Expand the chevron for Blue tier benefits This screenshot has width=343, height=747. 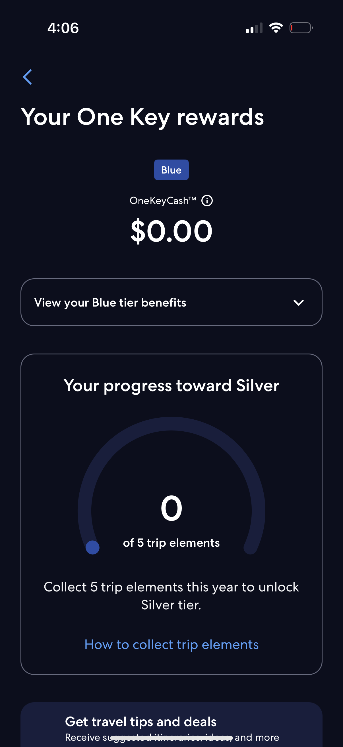click(298, 303)
